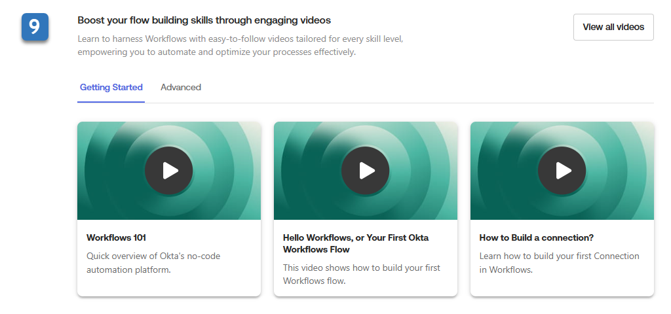Click the Boost your flow building skills heading

(204, 20)
